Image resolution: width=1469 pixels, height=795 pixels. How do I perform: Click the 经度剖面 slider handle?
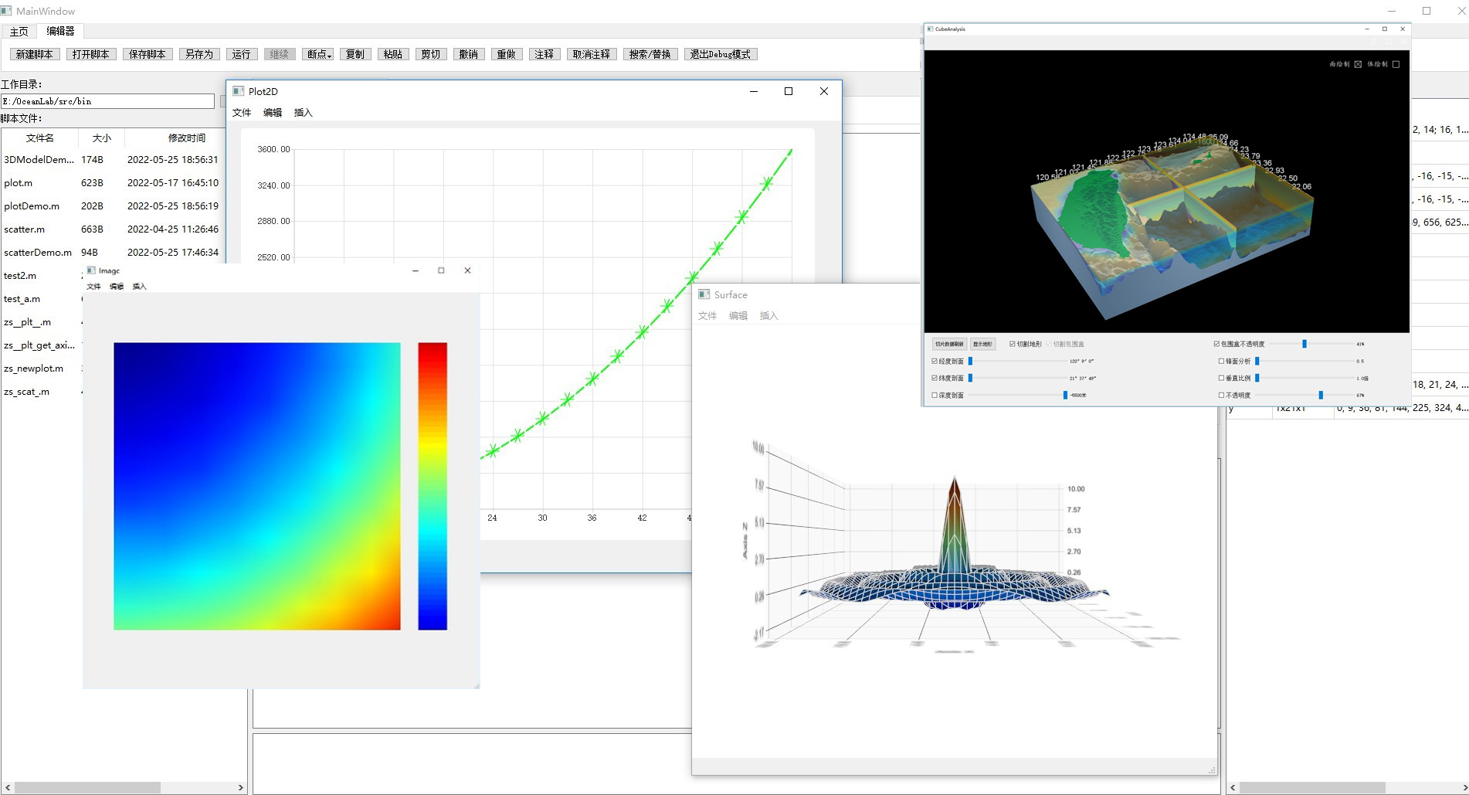[970, 362]
